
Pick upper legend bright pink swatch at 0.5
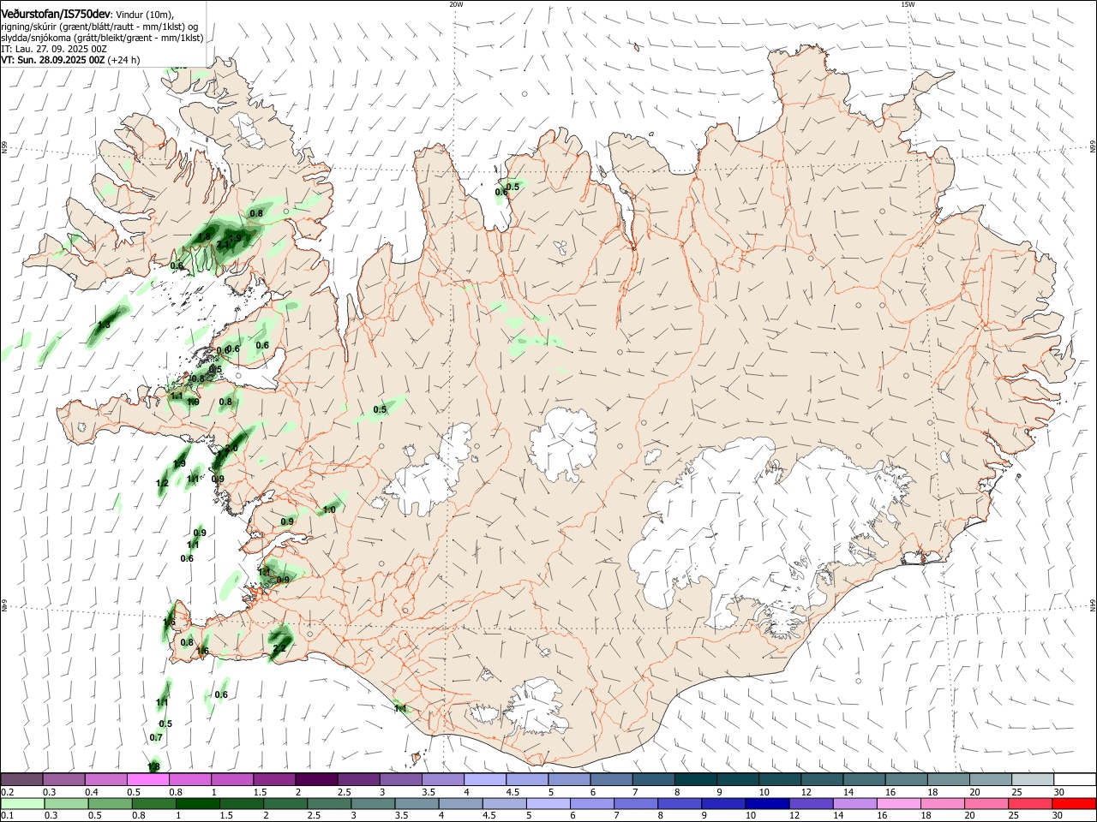pyautogui.click(x=147, y=779)
